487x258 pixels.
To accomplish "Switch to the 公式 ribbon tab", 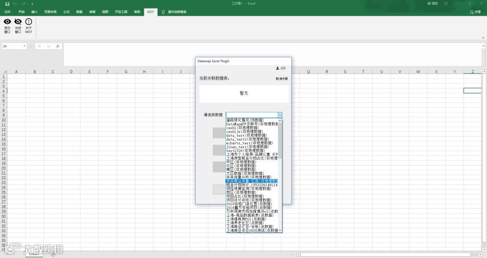I will pos(66,12).
